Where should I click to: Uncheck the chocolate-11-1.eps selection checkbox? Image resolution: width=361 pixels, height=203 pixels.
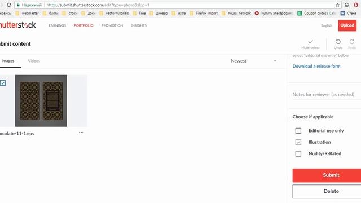point(3,83)
